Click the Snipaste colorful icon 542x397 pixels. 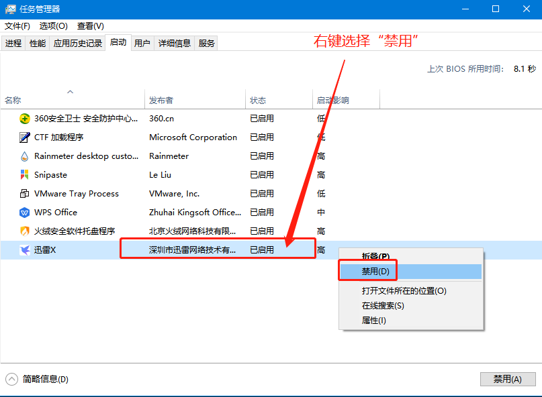click(x=25, y=174)
